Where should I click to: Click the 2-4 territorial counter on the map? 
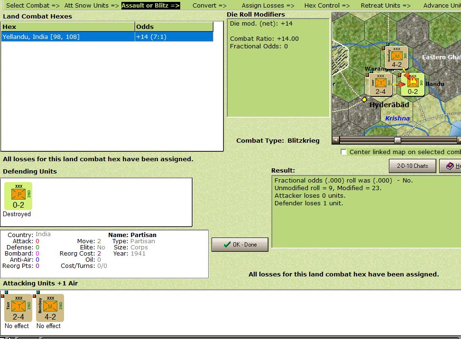pos(380,84)
